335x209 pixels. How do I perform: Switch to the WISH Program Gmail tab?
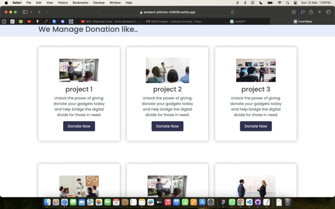174,21
